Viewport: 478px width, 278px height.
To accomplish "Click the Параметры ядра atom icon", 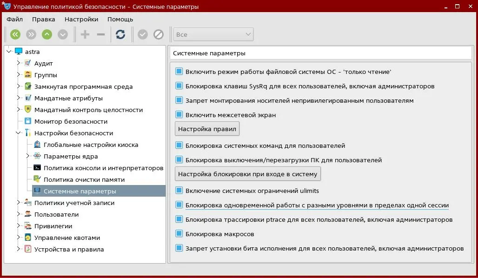I will tap(37, 156).
